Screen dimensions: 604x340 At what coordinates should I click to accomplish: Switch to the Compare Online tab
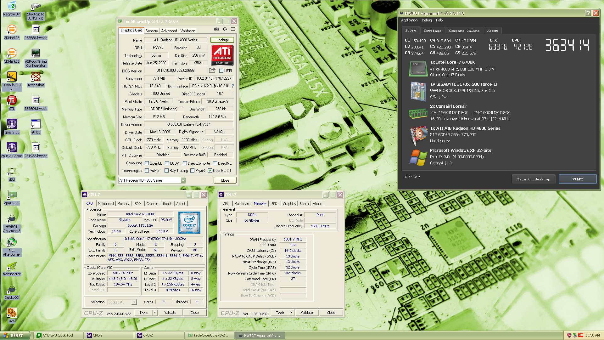[464, 31]
